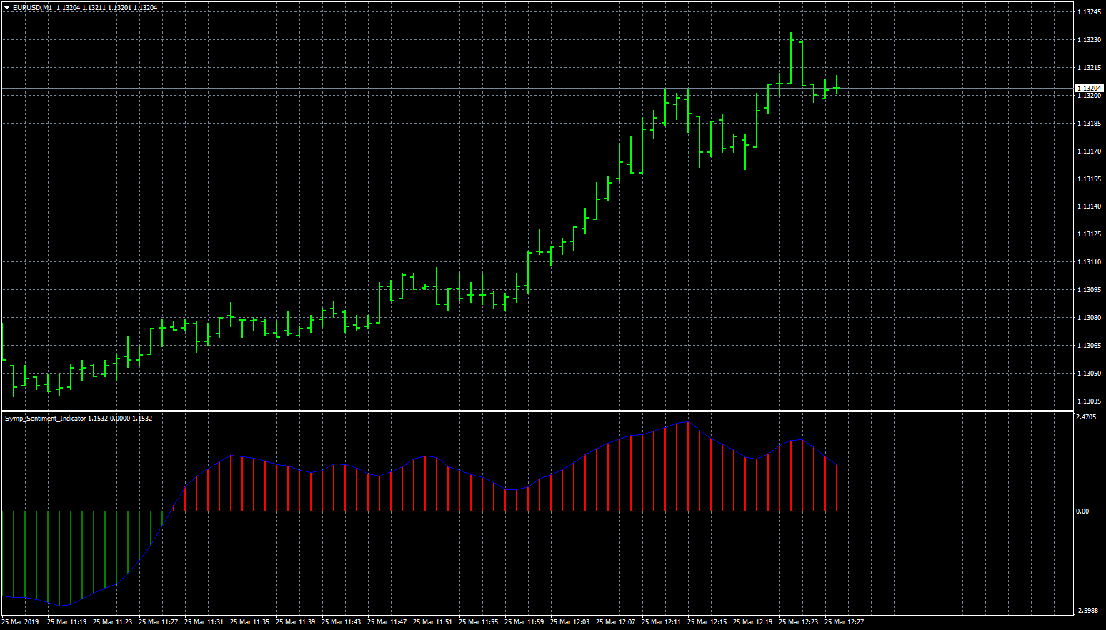Click time axis label 25 Mar 12:11
The width and height of the screenshot is (1106, 630).
point(662,622)
